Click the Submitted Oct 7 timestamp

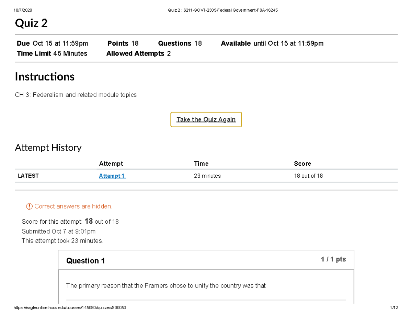click(x=59, y=231)
